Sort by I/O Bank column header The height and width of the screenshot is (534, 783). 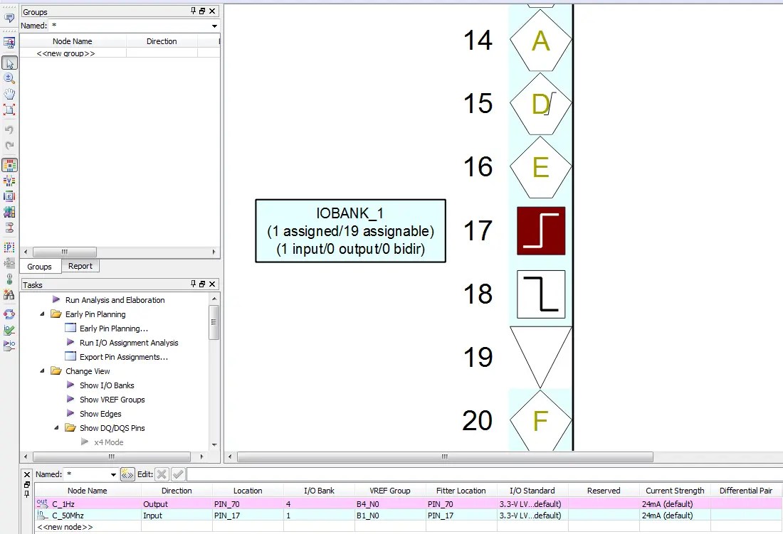(x=319, y=491)
